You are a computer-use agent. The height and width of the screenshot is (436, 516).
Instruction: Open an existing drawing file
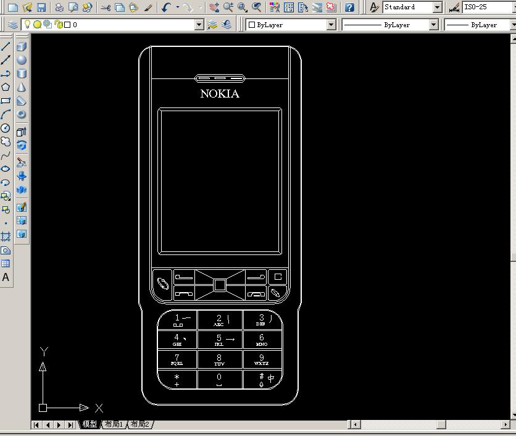[x=27, y=7]
